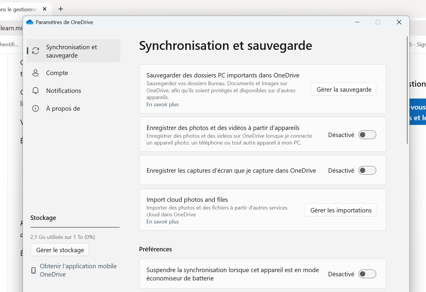
Task: Click the browser address bar behind the dialog
Action: (x=11, y=28)
